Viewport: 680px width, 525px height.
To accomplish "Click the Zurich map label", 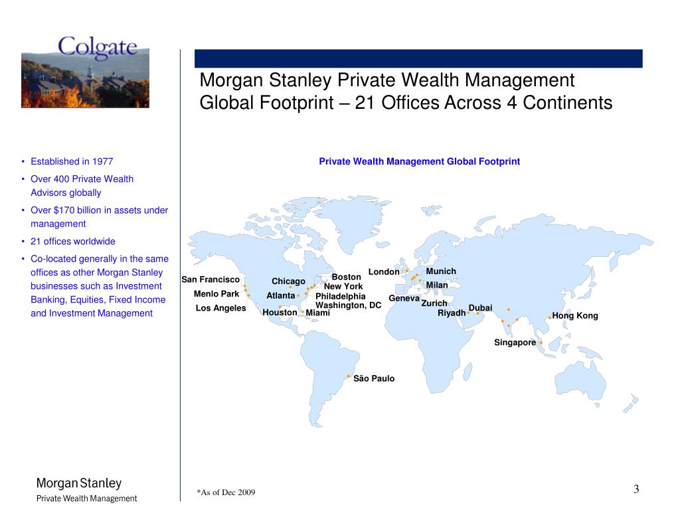I will 434,303.
